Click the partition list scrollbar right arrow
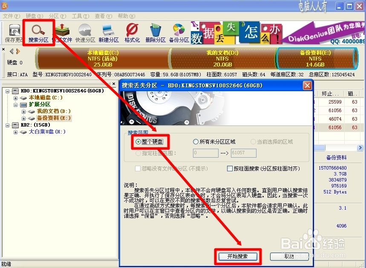Image resolution: width=366 pixels, height=268 pixels. coord(360,147)
